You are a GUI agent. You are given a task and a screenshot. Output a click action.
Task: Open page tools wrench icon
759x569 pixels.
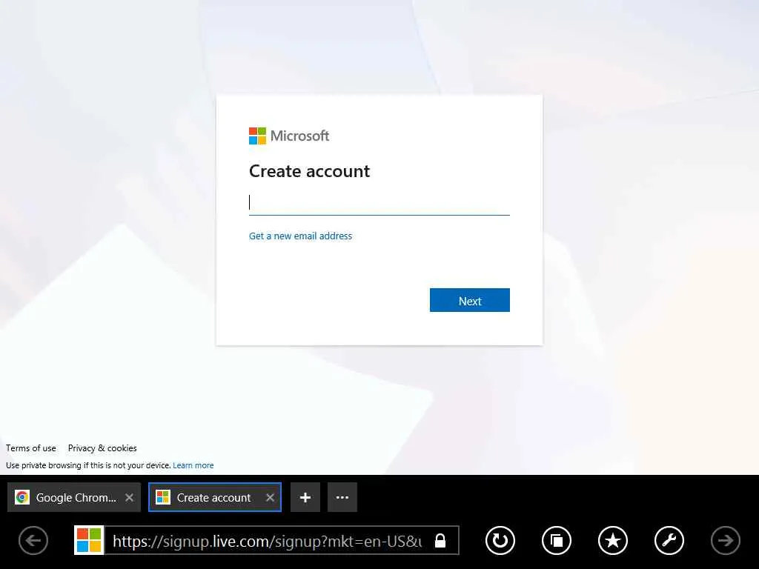tap(669, 540)
